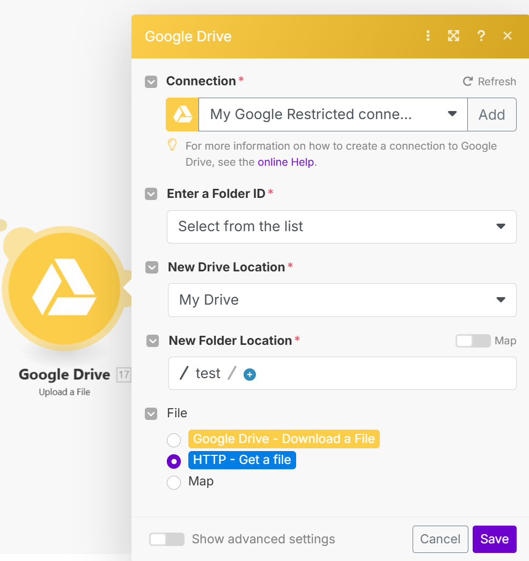Click the Cancel button
The width and height of the screenshot is (529, 561).
(x=440, y=539)
